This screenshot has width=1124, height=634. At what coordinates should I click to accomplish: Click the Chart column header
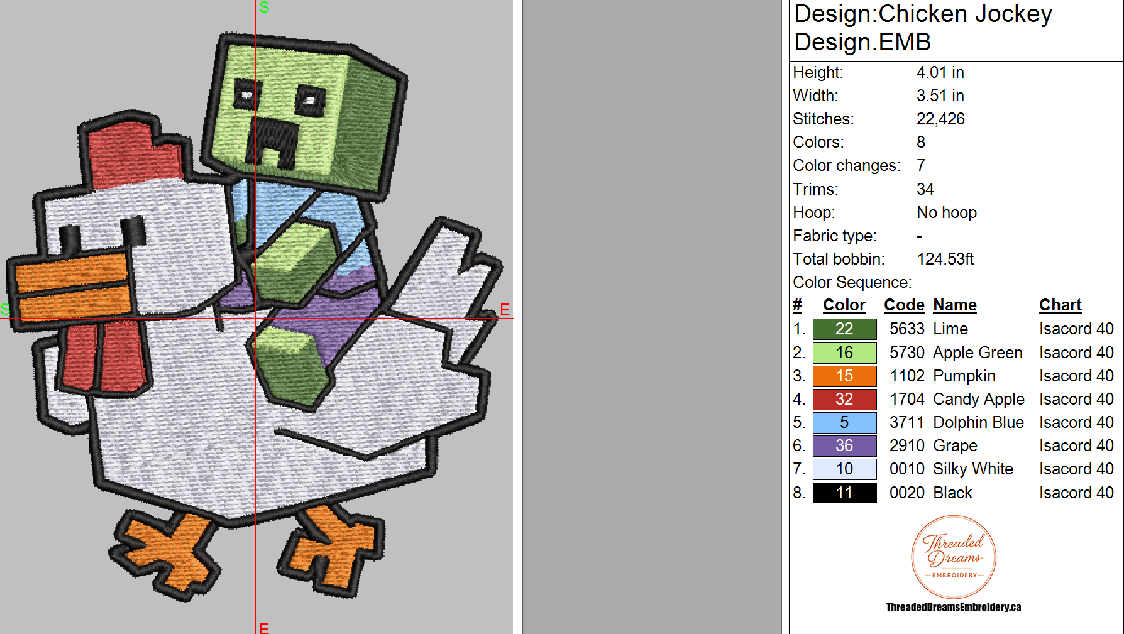point(1061,305)
